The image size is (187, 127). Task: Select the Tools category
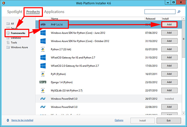click(x=14, y=42)
